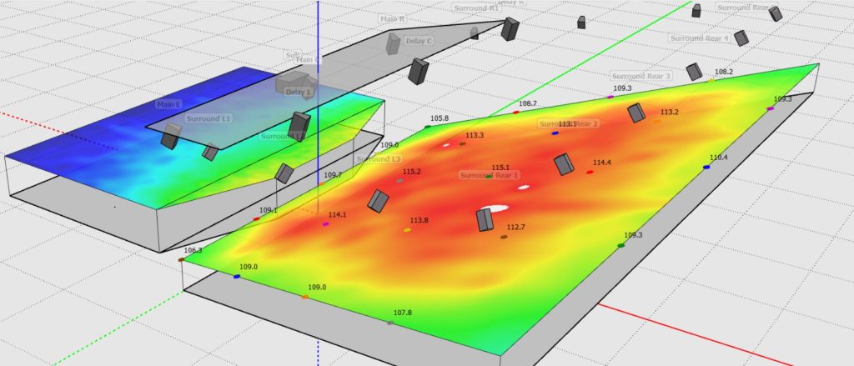Select the Surround Rear 1 label
854x366 pixels.
click(490, 175)
